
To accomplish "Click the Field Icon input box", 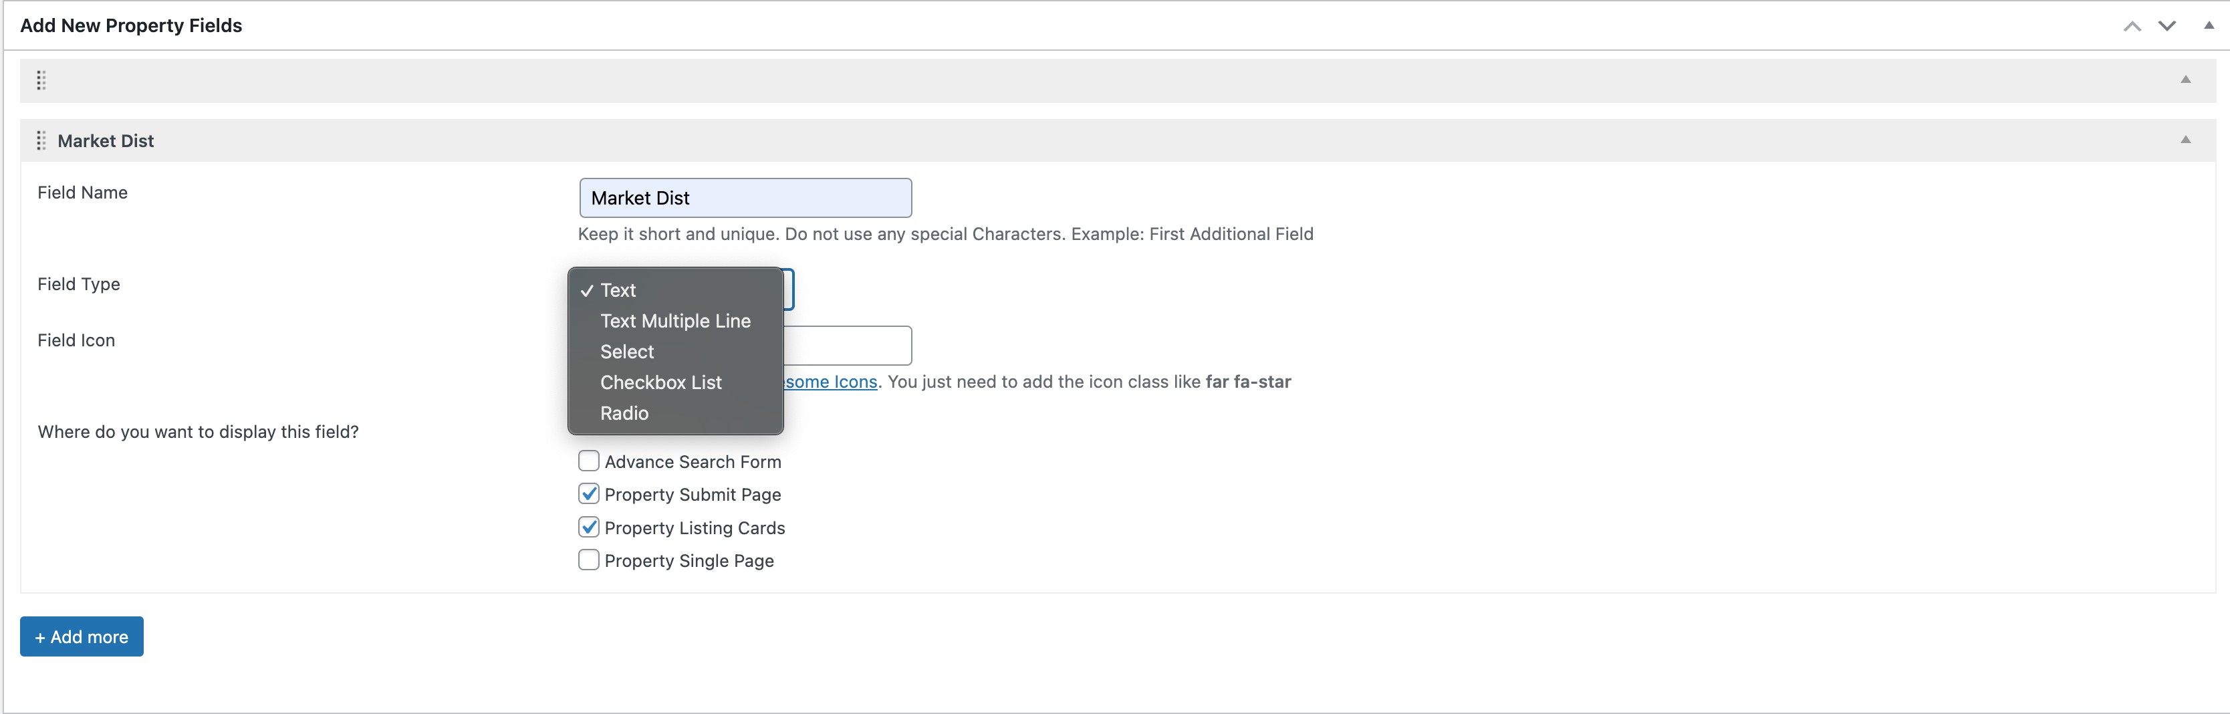I will [847, 346].
